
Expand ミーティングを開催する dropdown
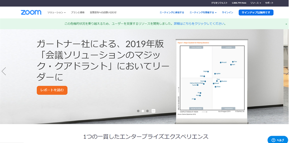pos(203,13)
